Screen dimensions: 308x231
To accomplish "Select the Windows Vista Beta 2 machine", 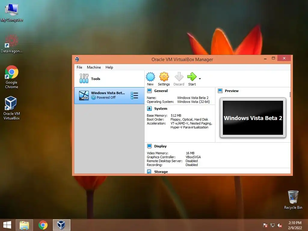I will (109, 96).
